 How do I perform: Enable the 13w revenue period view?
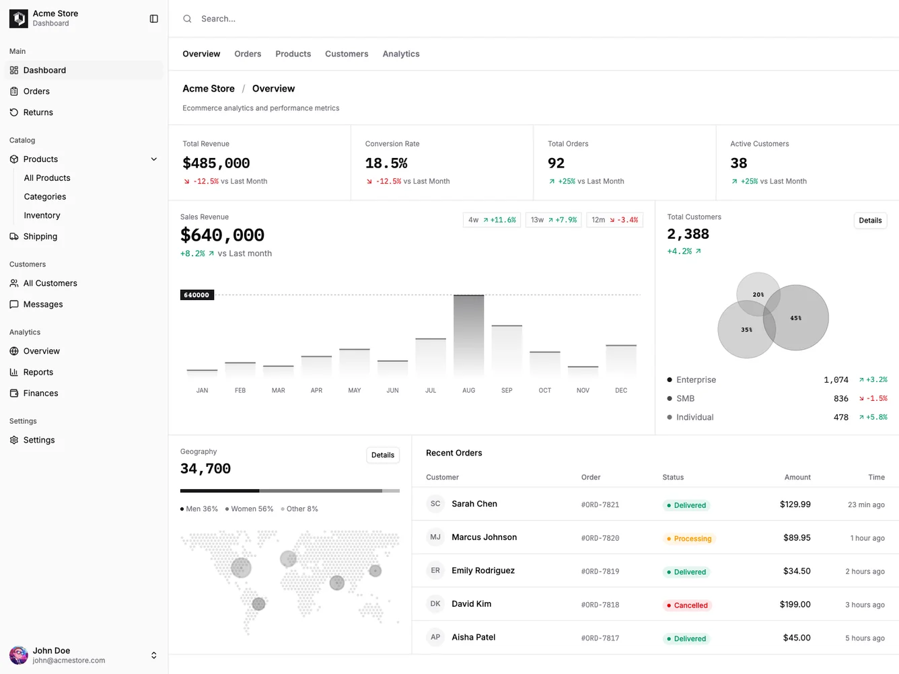[x=553, y=219]
